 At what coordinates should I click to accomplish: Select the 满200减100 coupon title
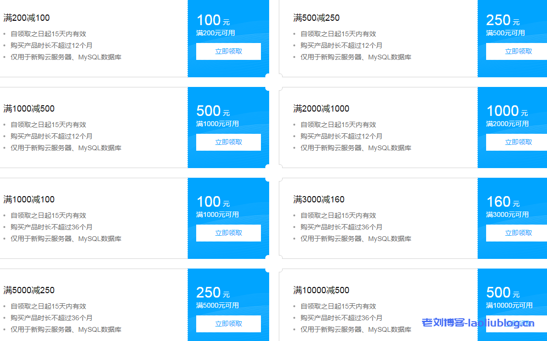27,18
